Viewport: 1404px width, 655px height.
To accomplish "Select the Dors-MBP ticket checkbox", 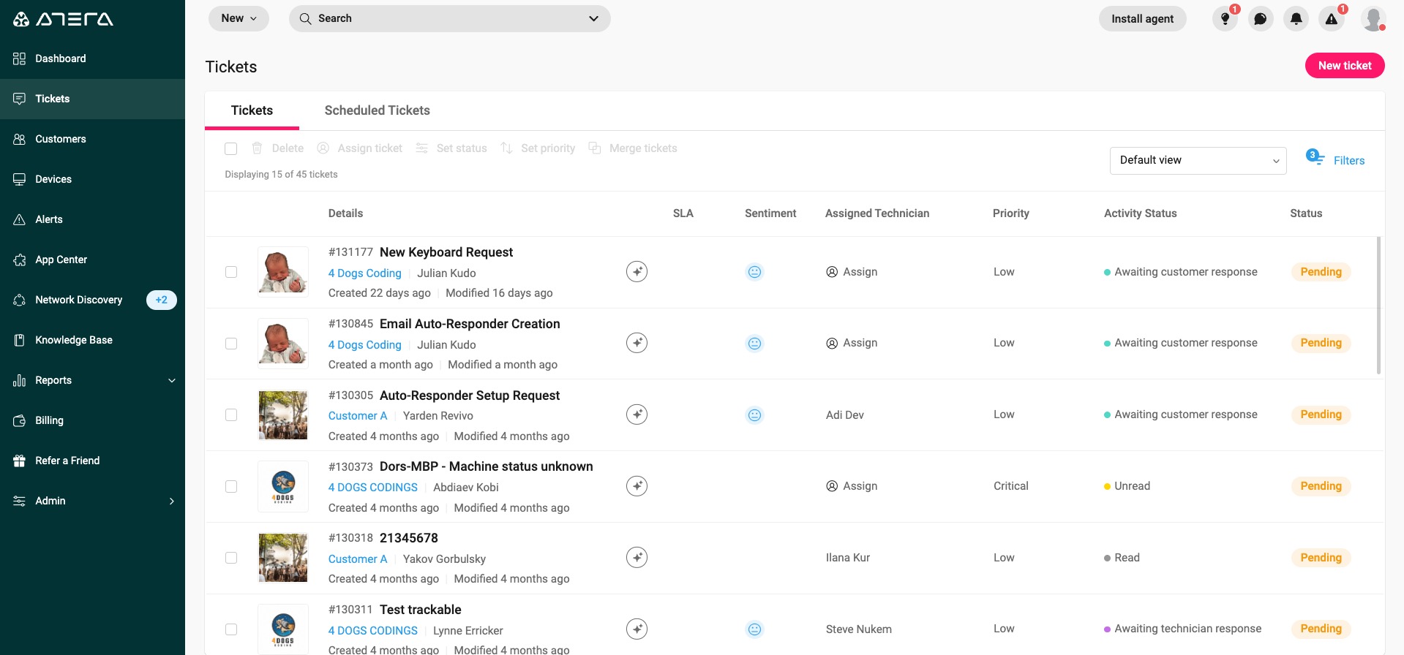I will click(231, 486).
